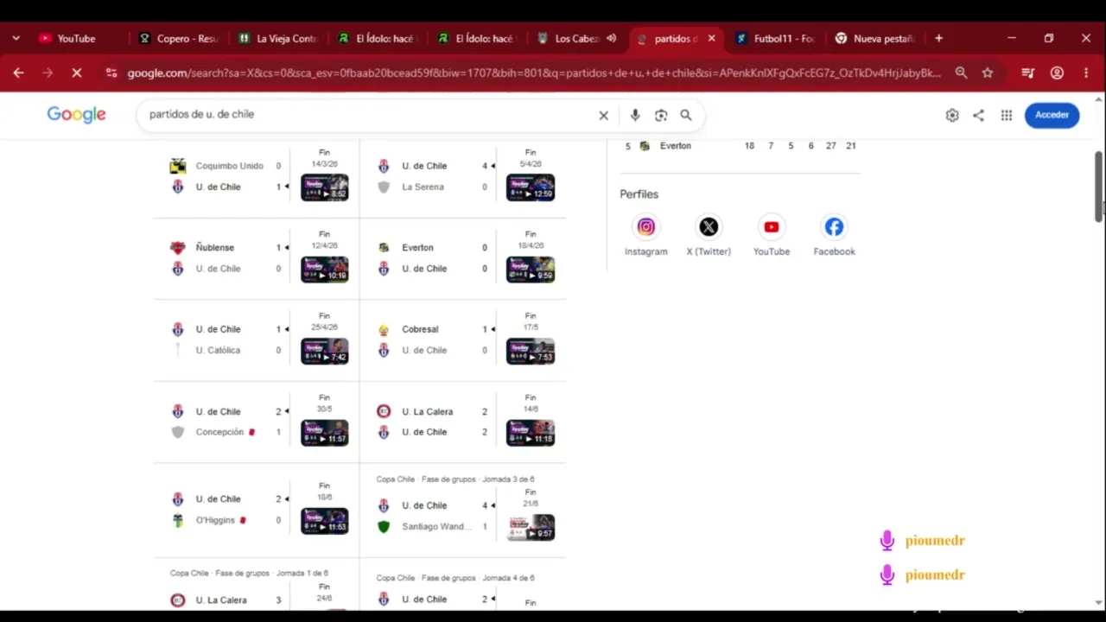Switch to the La Vieja Contr tab
Screen dimensions: 1106x622
point(279,38)
